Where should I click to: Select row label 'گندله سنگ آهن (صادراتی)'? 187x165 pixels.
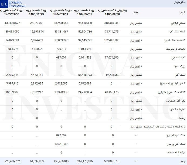click(172, 92)
